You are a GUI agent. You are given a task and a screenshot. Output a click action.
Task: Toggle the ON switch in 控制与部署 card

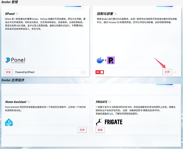[100, 72]
